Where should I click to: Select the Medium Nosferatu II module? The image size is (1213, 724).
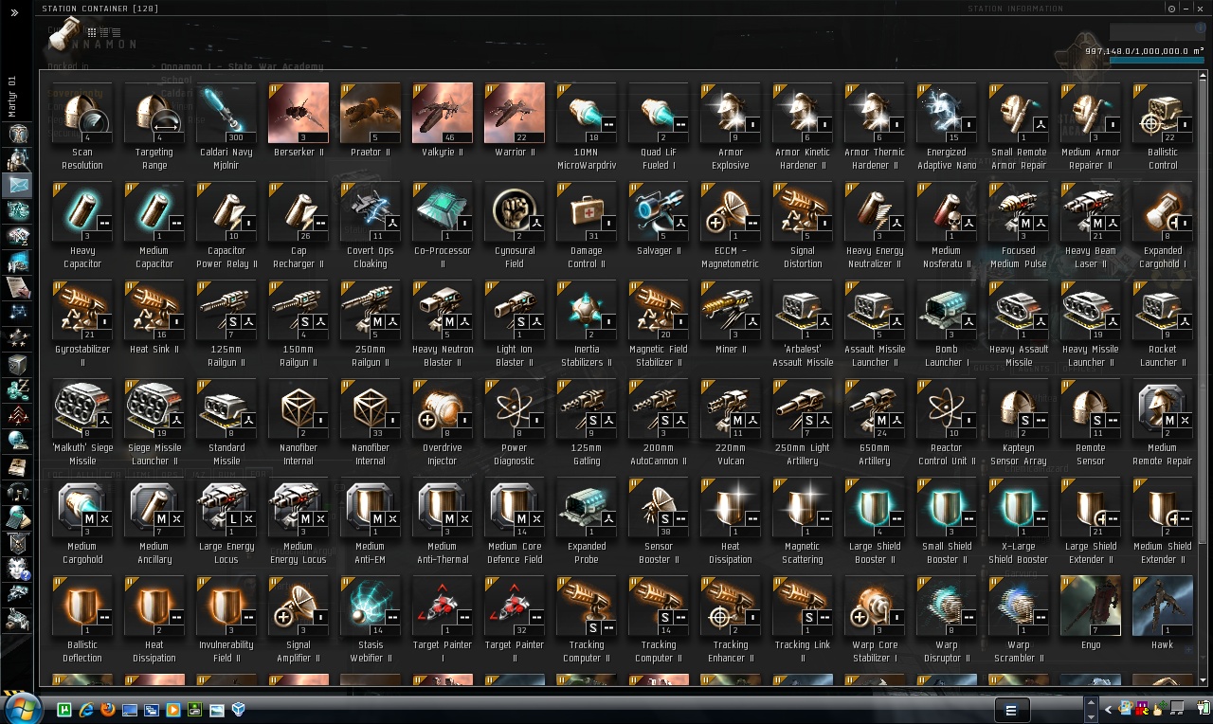tap(947, 211)
